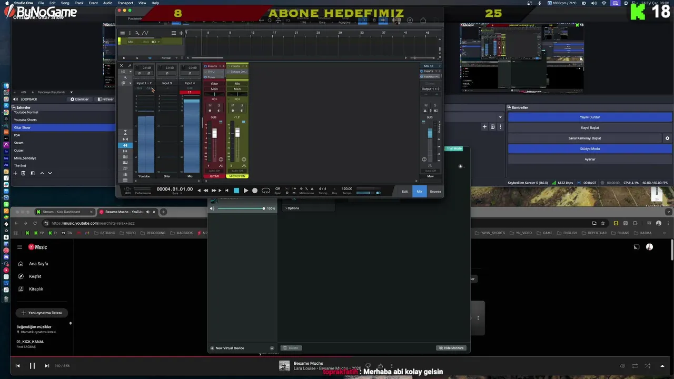The image size is (674, 379).
Task: Add insert on Mic channel
Action: tap(246, 66)
